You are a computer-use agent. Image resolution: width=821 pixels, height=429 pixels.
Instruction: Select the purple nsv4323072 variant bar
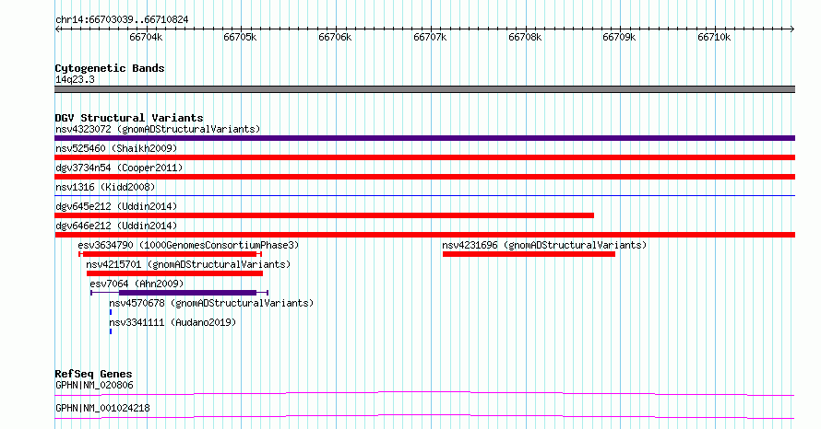[424, 138]
